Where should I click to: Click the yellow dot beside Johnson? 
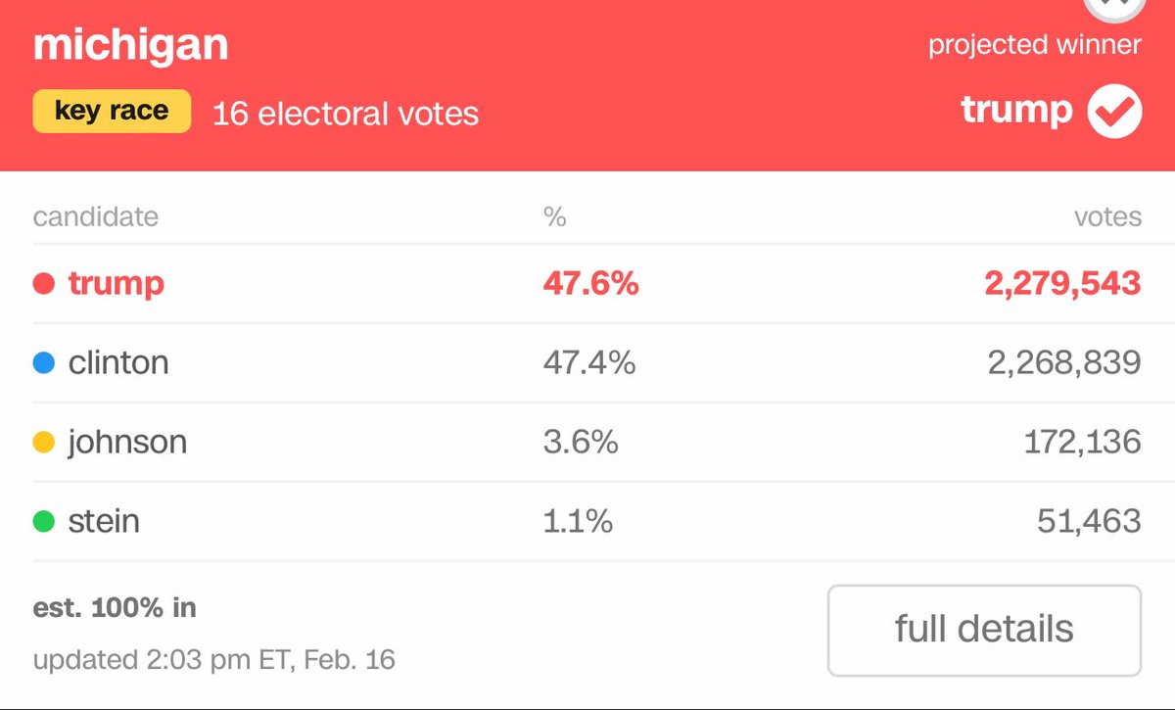tap(43, 443)
